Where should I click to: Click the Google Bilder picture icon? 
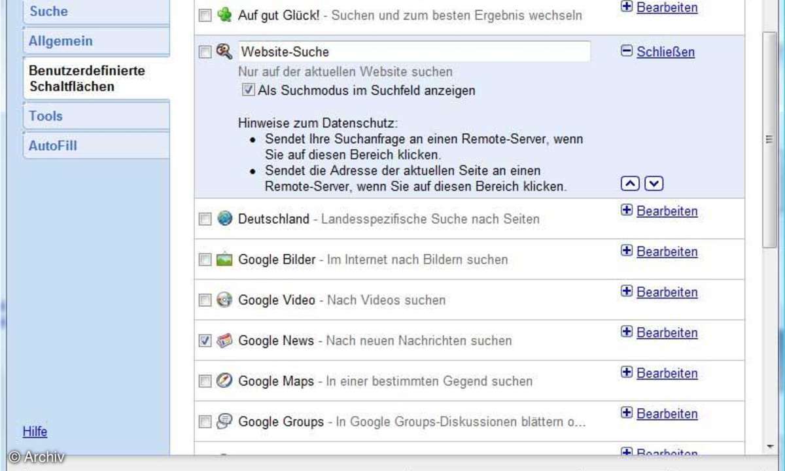[x=224, y=259]
